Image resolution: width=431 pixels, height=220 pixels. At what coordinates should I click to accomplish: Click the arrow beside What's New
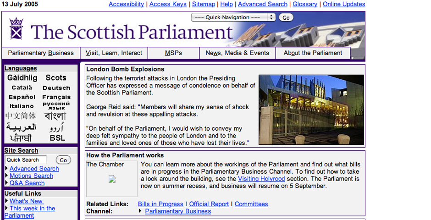point(6,201)
